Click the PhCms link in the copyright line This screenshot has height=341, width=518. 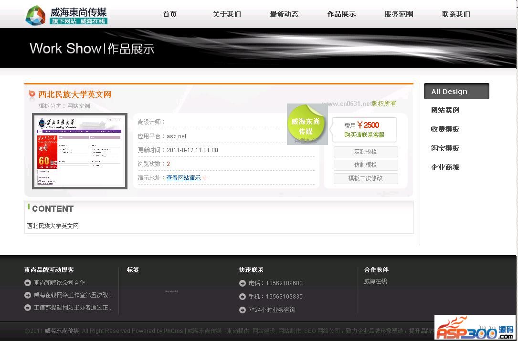173,331
